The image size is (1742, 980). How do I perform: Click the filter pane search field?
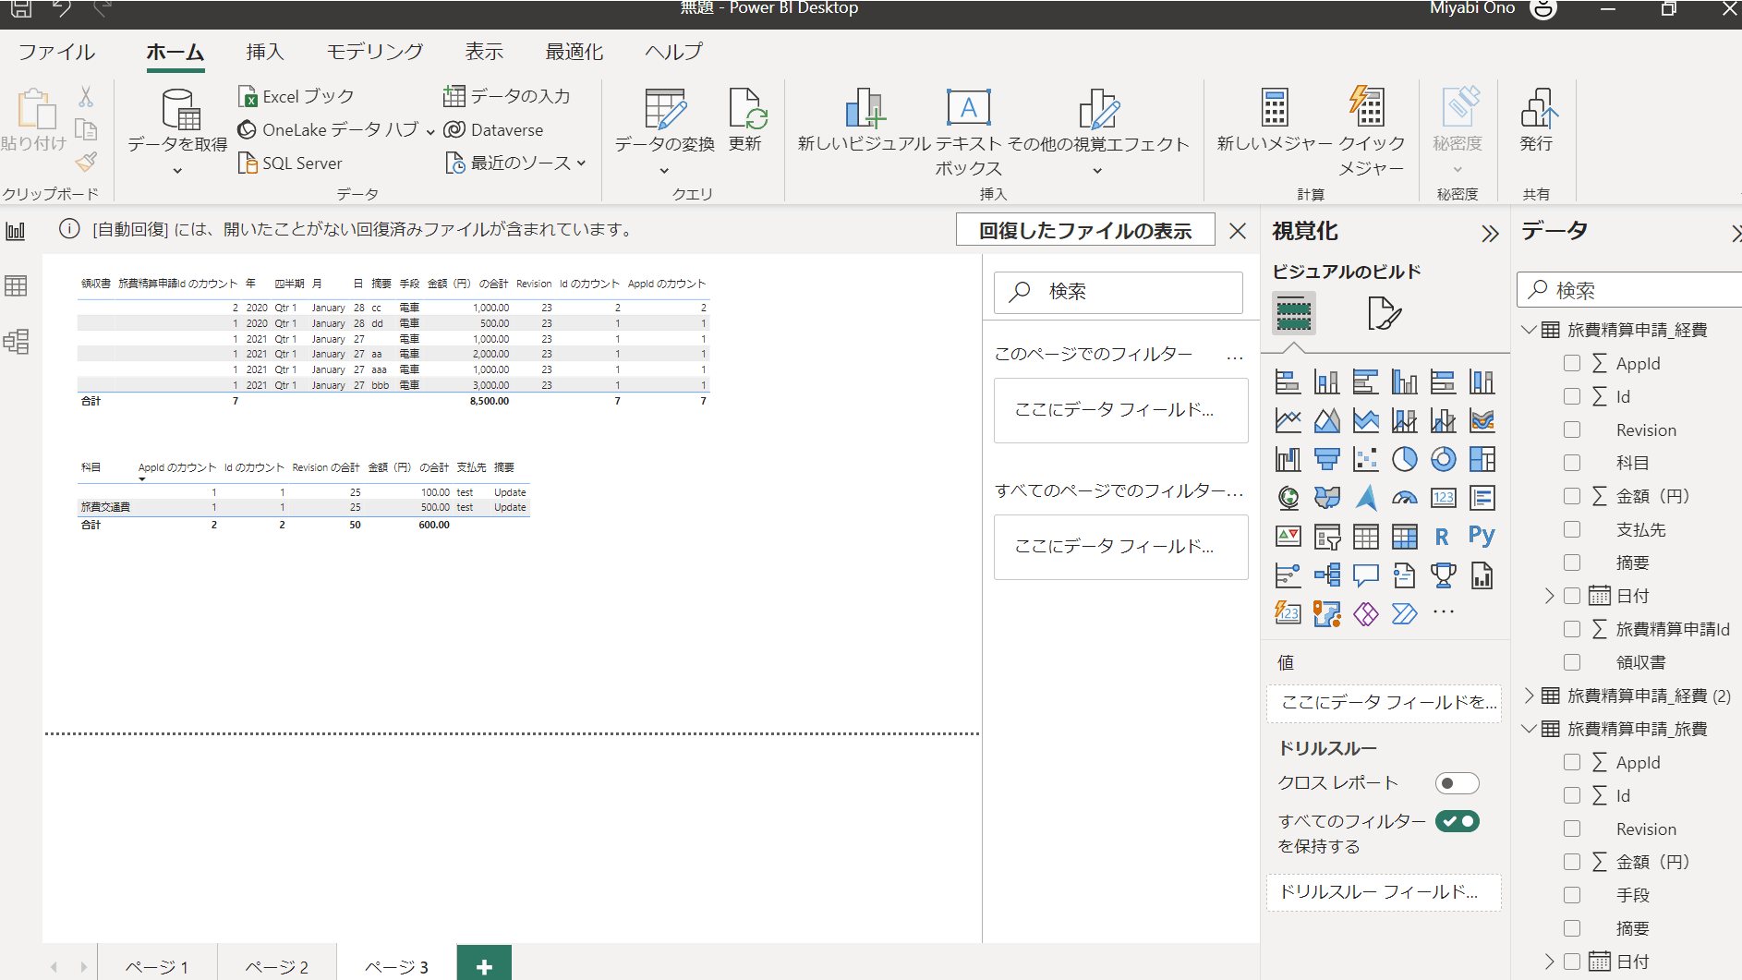tap(1119, 292)
